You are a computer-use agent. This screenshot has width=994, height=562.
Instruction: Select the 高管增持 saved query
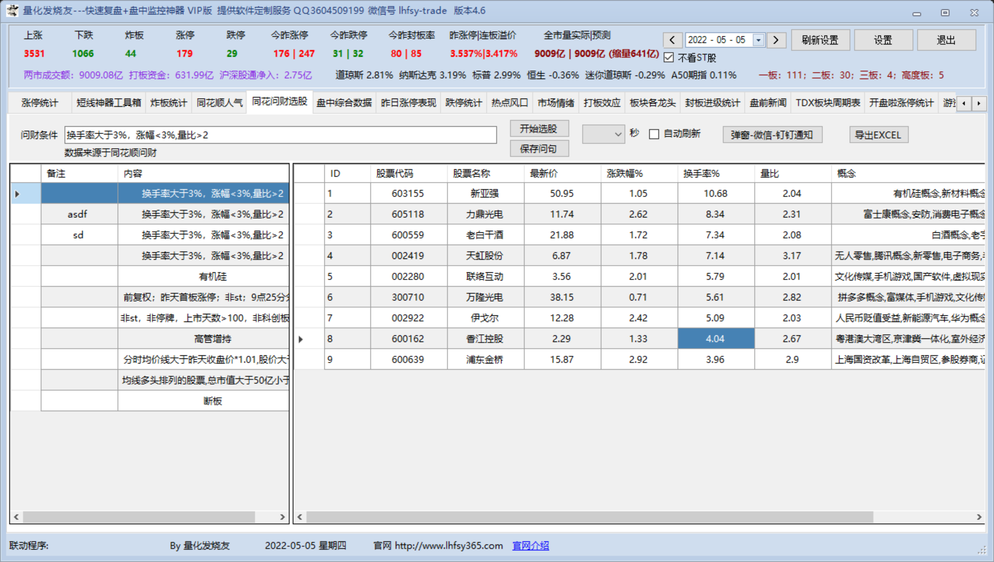point(213,339)
